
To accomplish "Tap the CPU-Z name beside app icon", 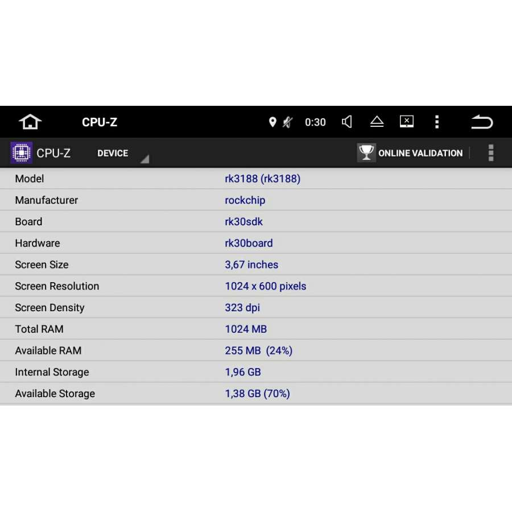I will coord(53,153).
